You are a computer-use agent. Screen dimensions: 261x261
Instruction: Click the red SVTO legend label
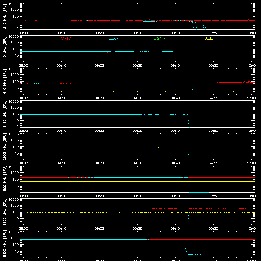tap(66, 38)
